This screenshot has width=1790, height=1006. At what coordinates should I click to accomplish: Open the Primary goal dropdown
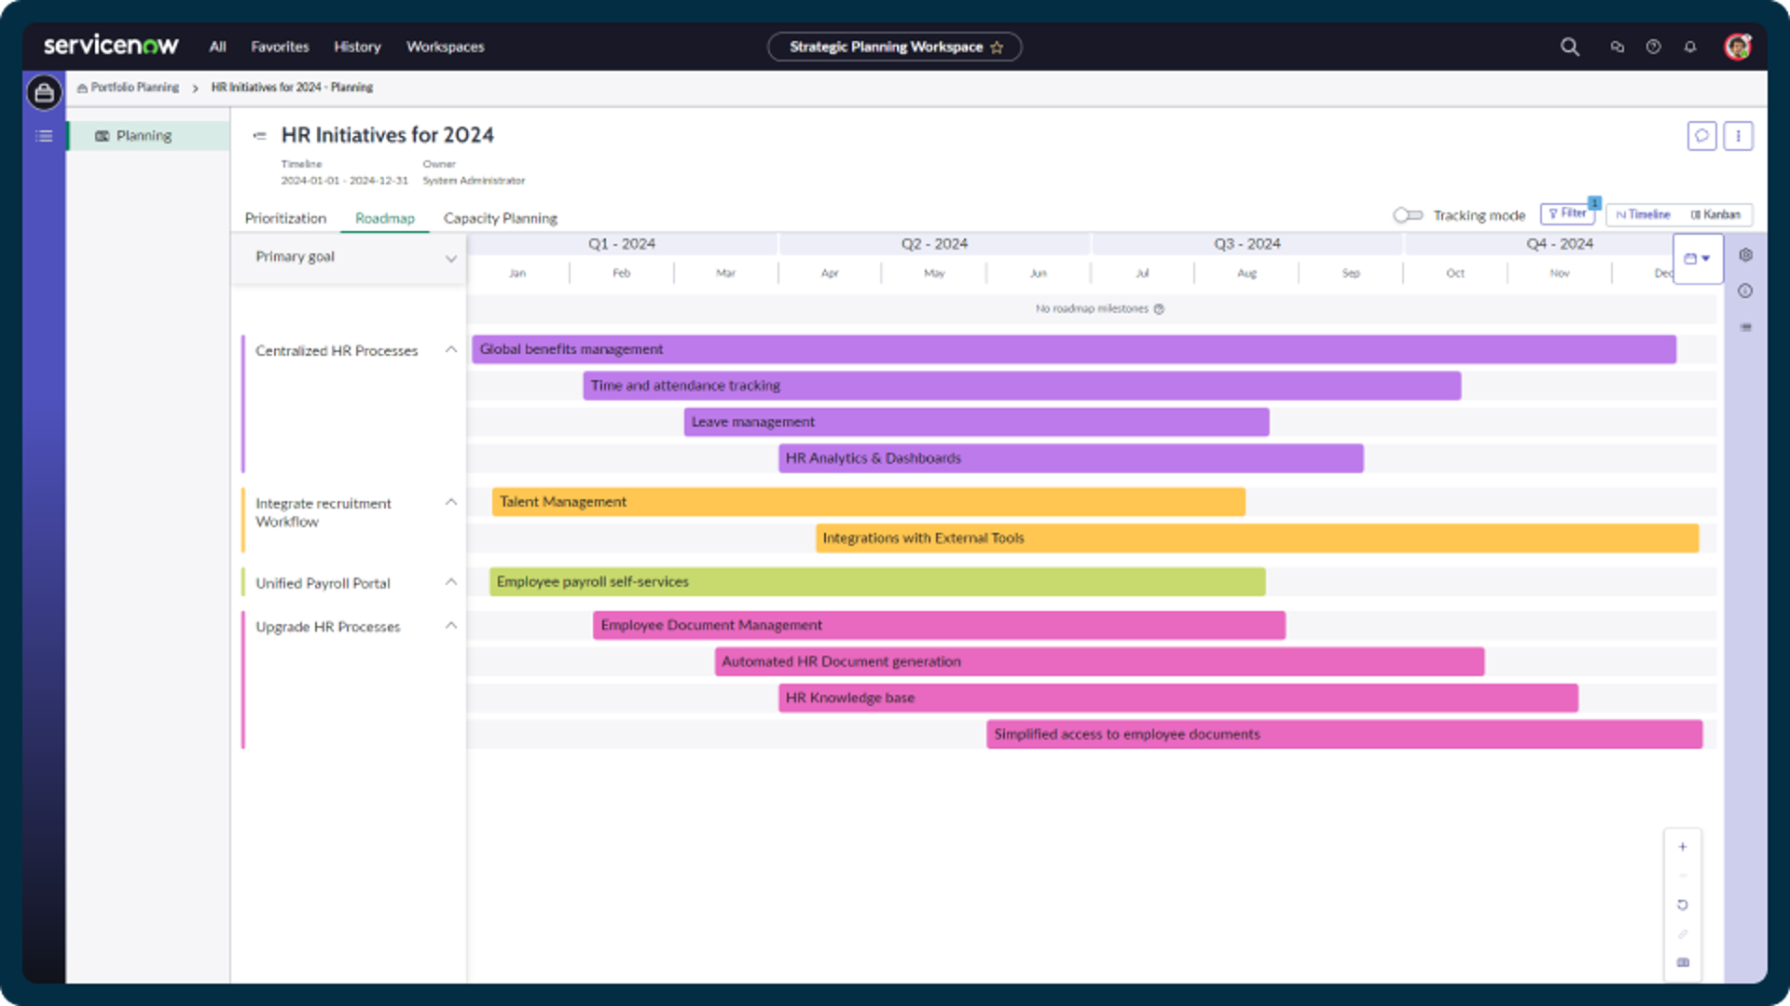point(453,258)
